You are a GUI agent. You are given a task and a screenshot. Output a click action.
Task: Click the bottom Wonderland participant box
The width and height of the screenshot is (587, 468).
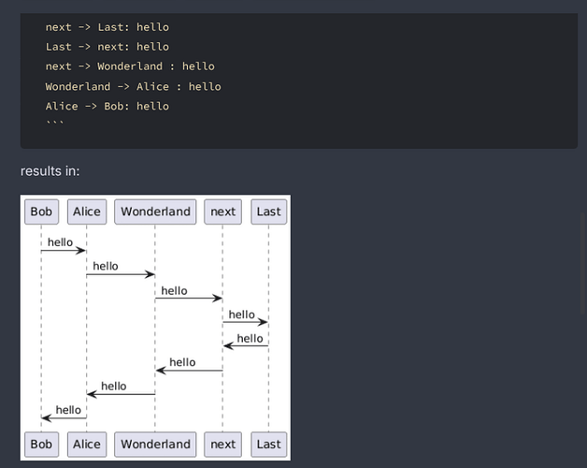(x=155, y=444)
